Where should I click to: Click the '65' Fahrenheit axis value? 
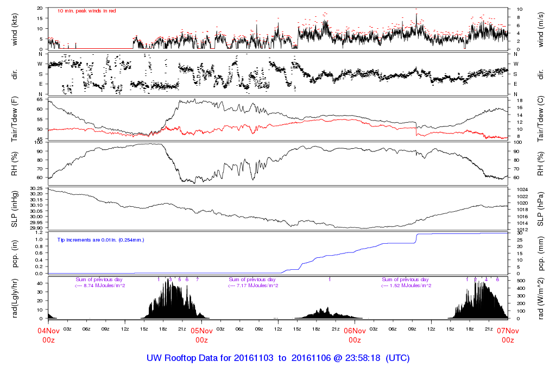[x=40, y=99]
